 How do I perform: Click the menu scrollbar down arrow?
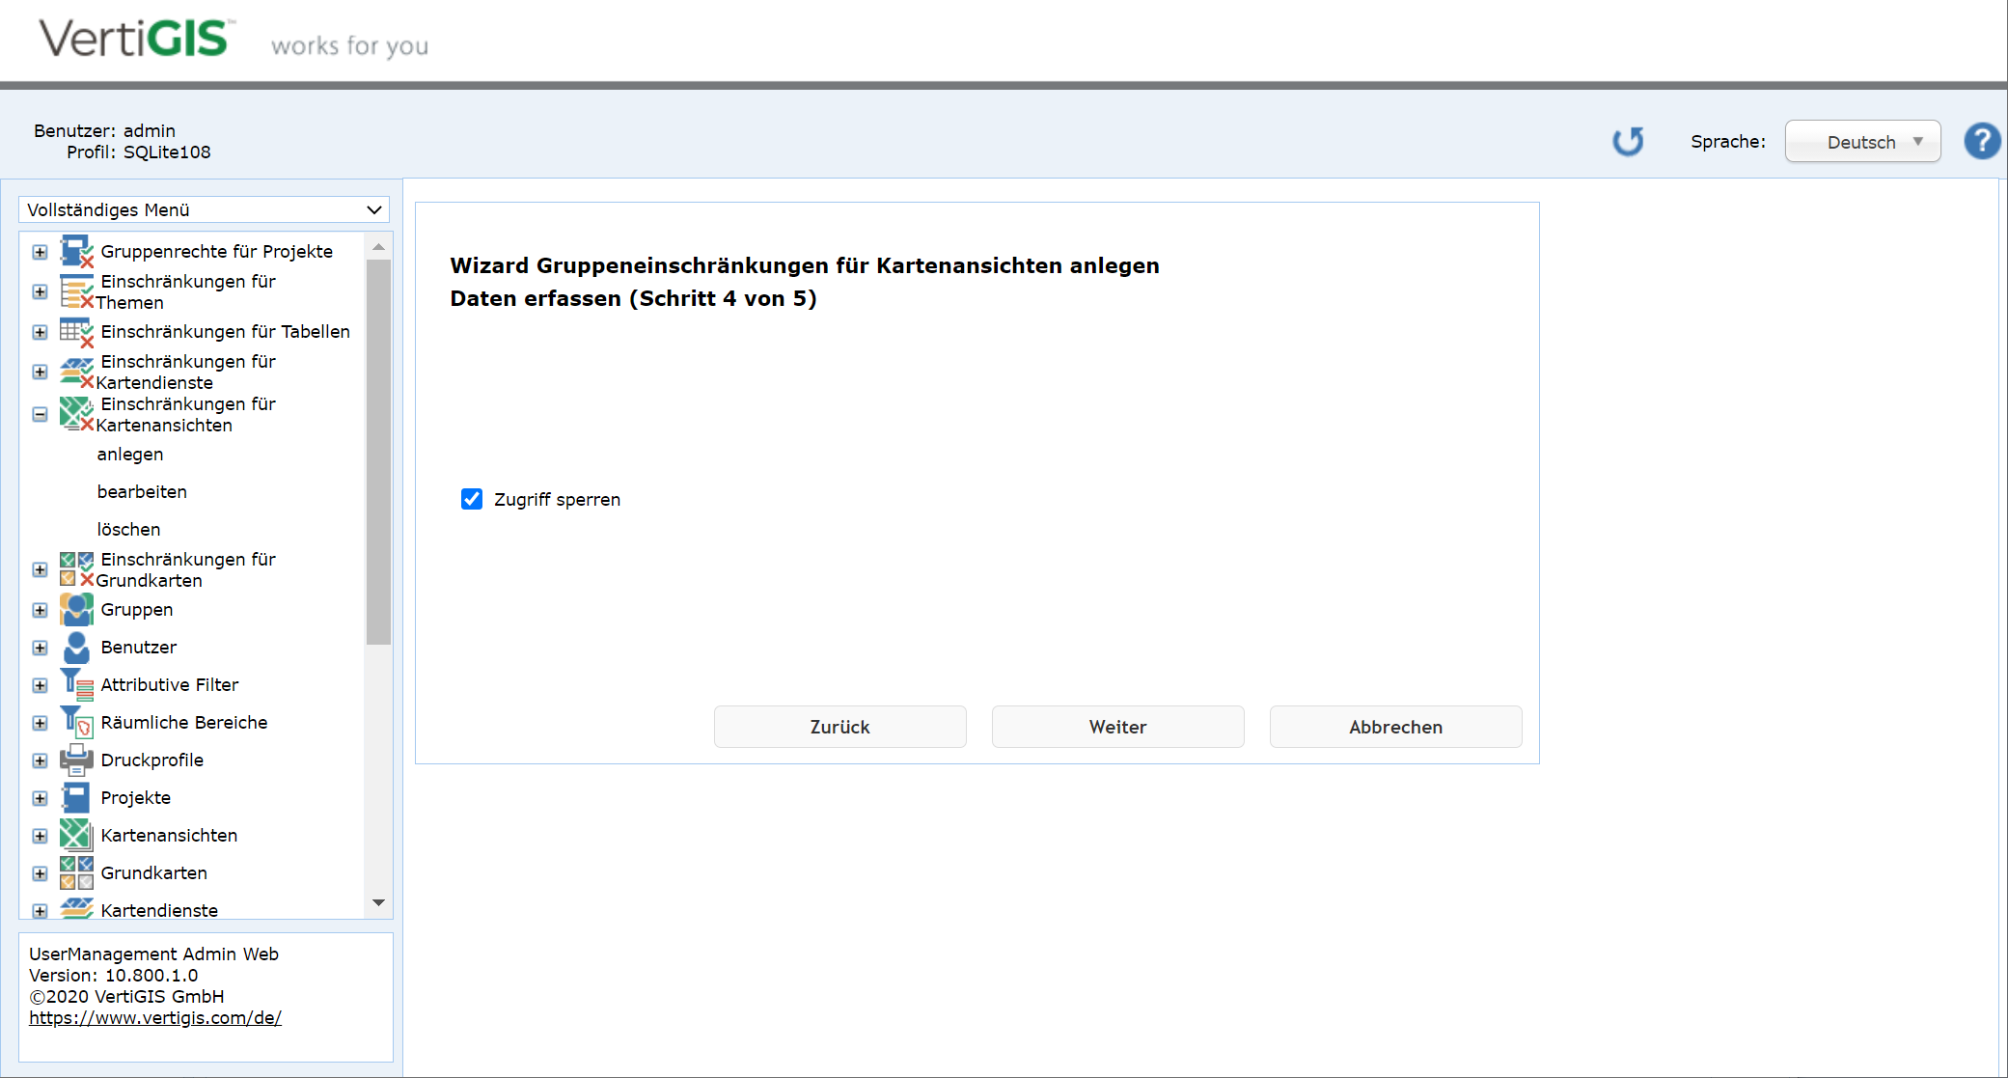pos(378,902)
